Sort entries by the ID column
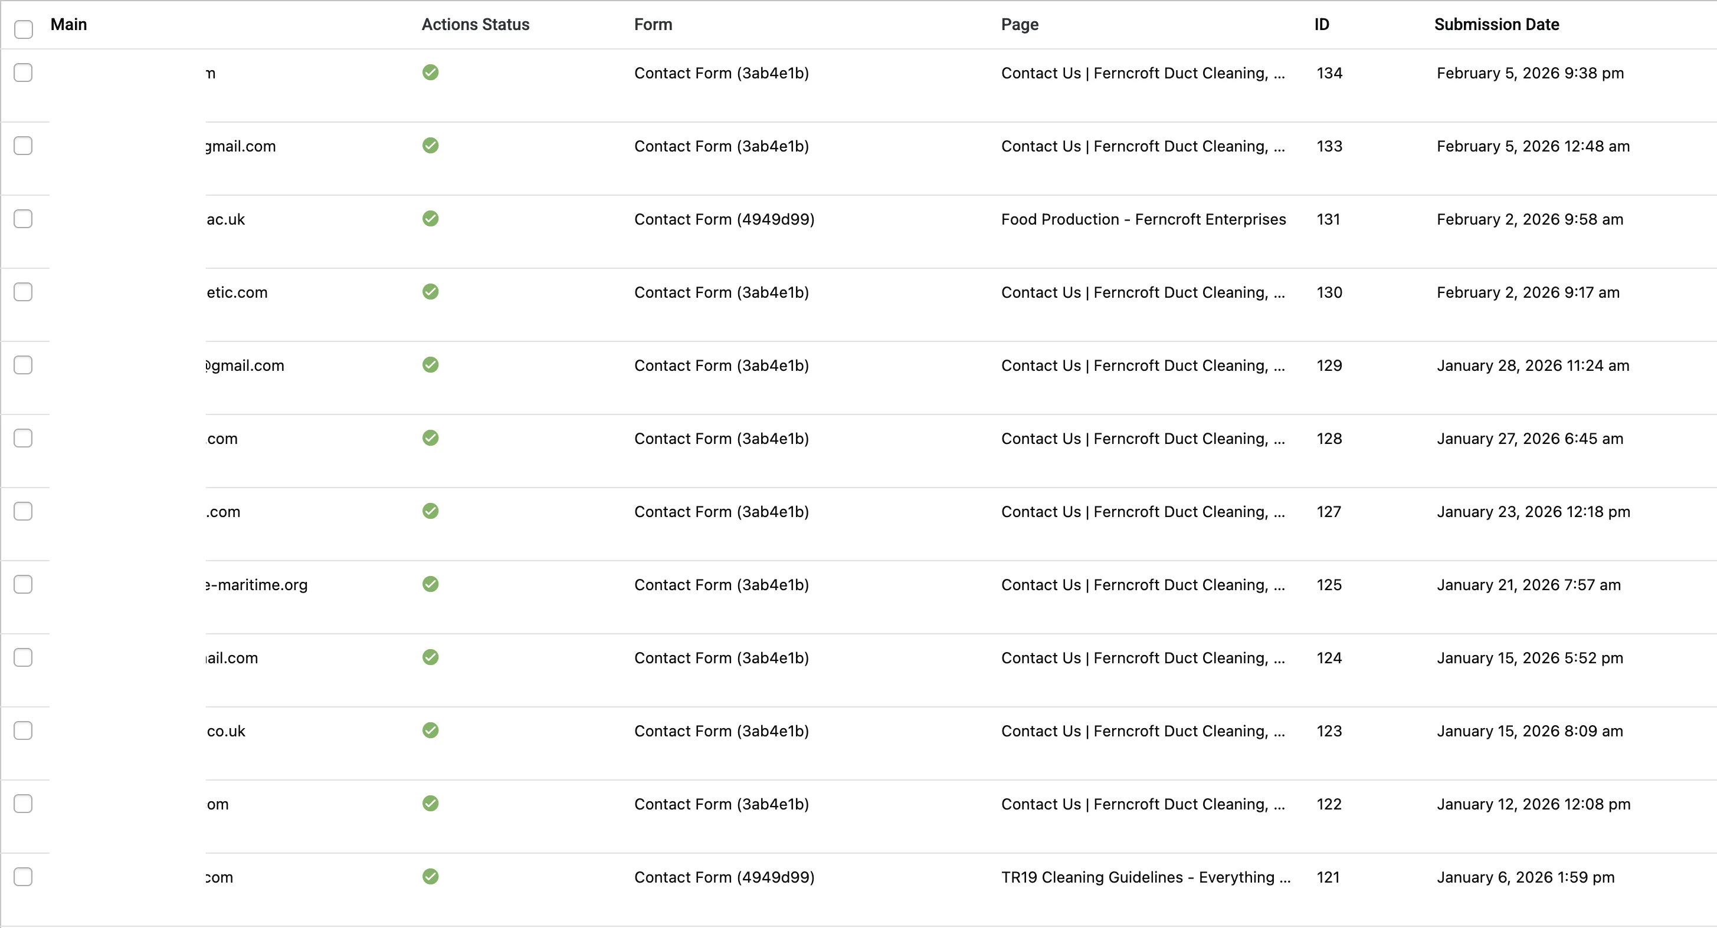The height and width of the screenshot is (928, 1717). coord(1320,24)
